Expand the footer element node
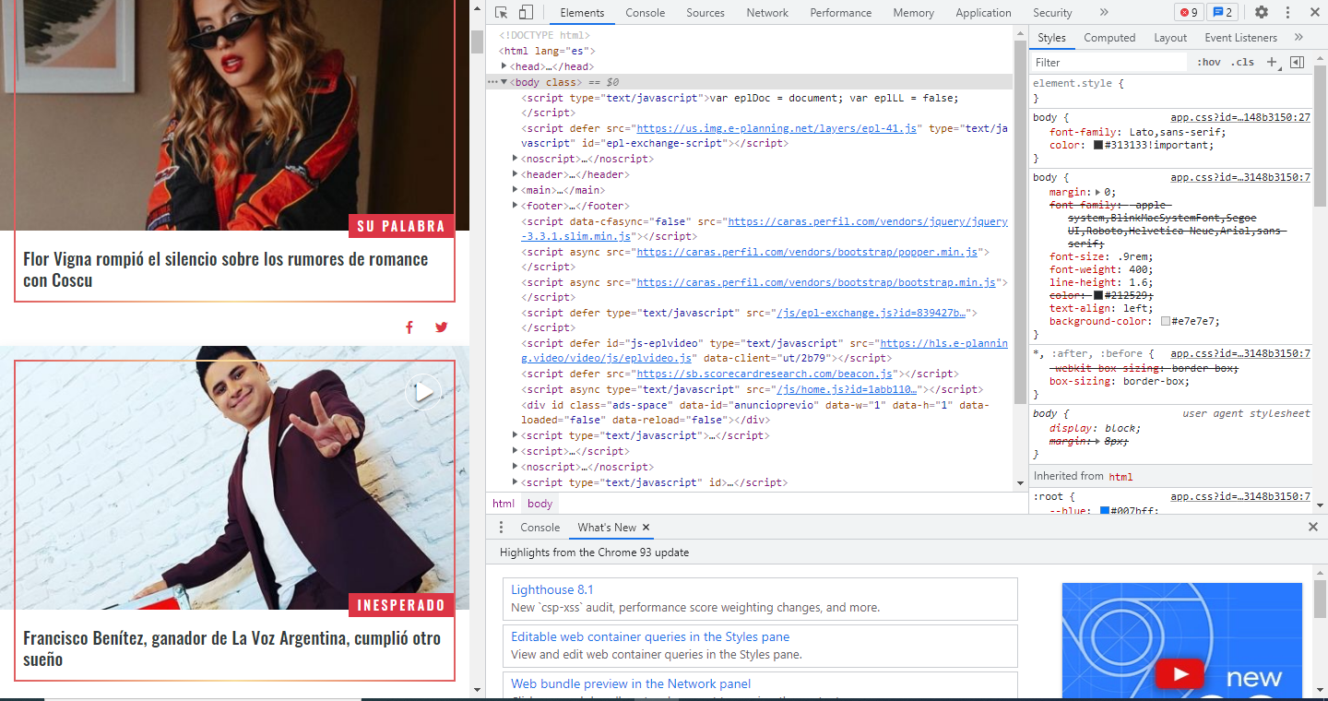The width and height of the screenshot is (1328, 701). pos(516,206)
